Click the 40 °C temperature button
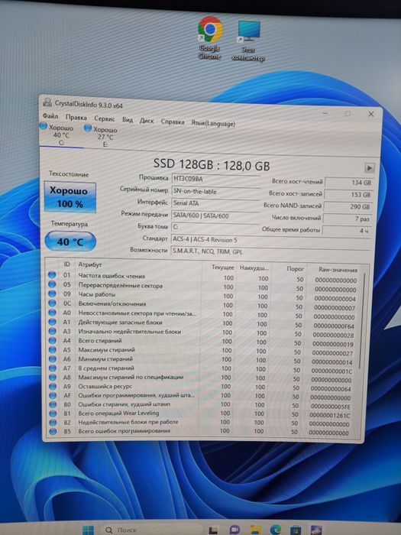401x535 pixels. 70,242
